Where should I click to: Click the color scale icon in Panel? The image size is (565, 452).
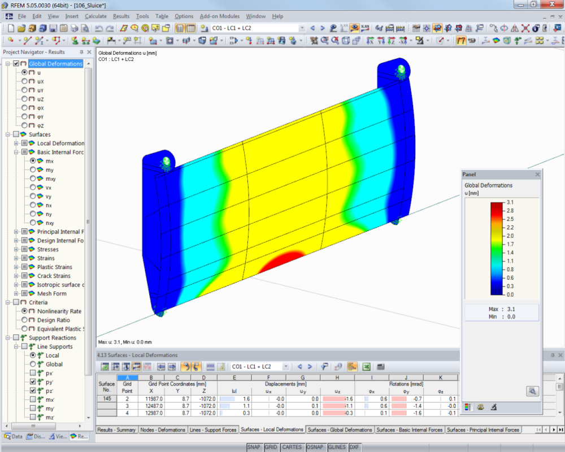point(468,407)
